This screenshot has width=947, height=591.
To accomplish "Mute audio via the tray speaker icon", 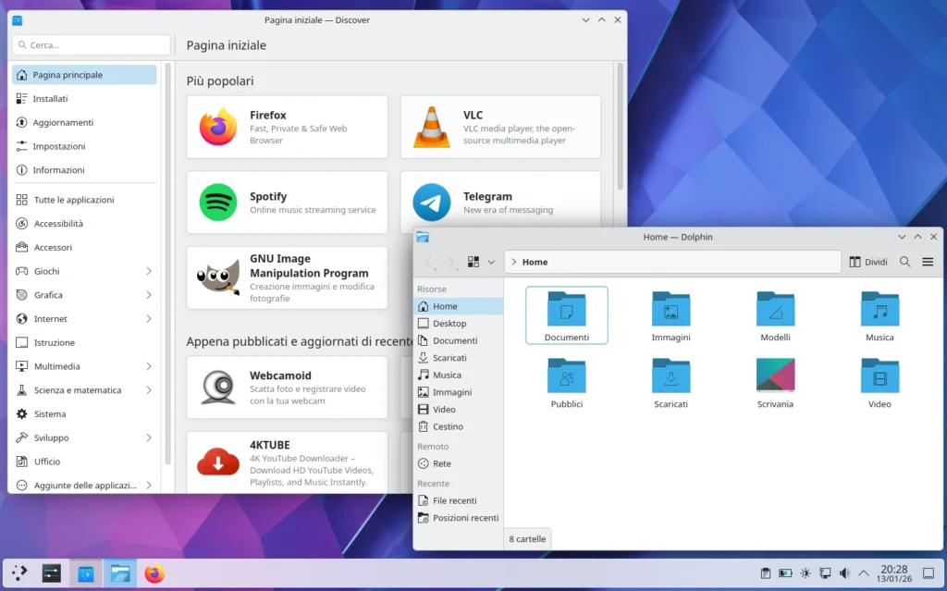I will [845, 573].
